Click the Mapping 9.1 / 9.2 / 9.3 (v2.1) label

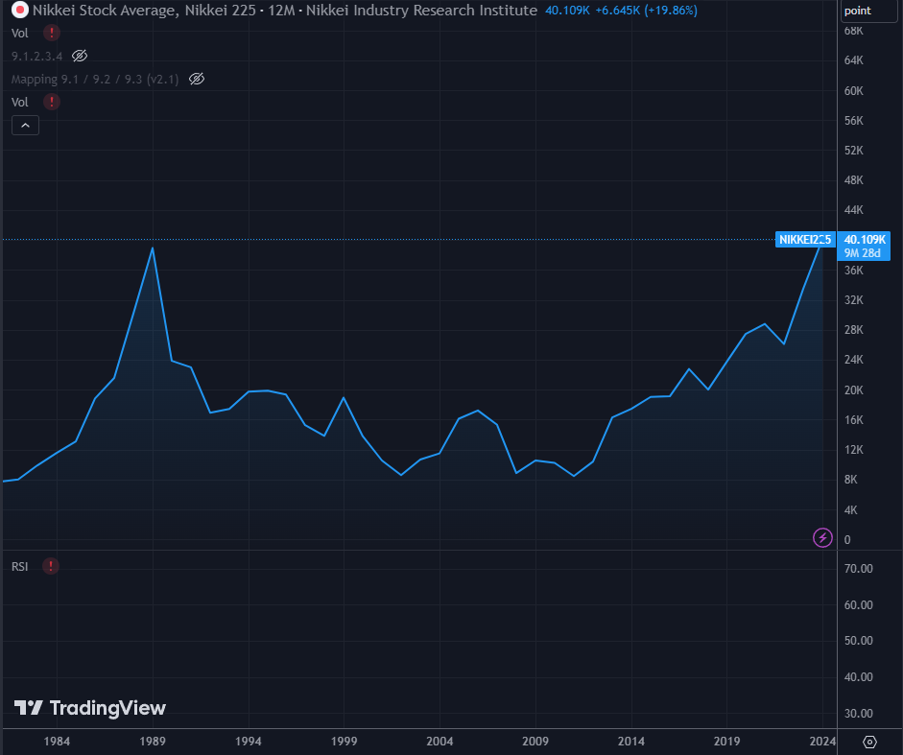coord(95,80)
